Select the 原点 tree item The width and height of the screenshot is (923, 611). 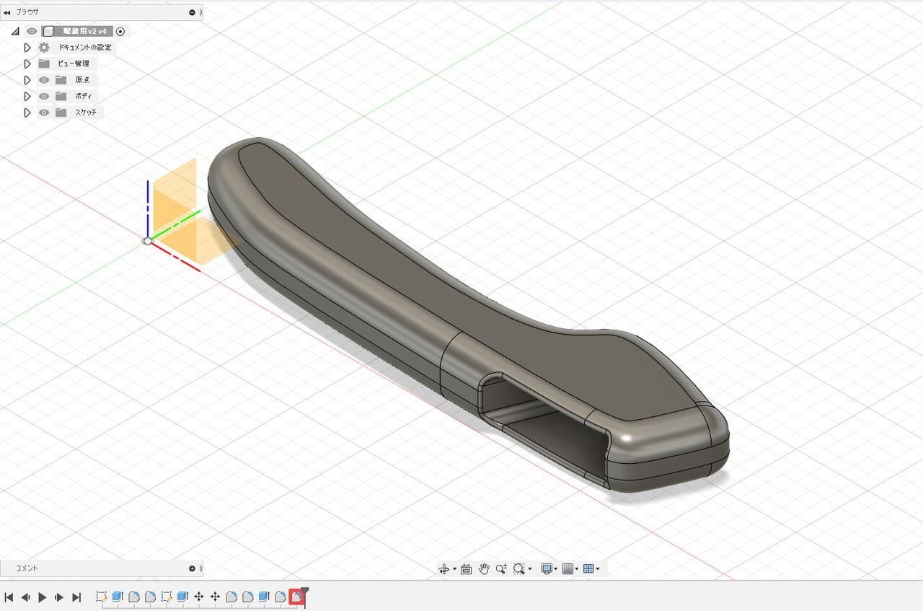pos(82,80)
